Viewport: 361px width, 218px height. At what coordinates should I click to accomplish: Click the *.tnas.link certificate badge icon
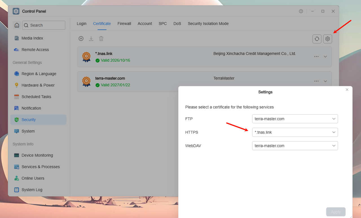[86, 57]
